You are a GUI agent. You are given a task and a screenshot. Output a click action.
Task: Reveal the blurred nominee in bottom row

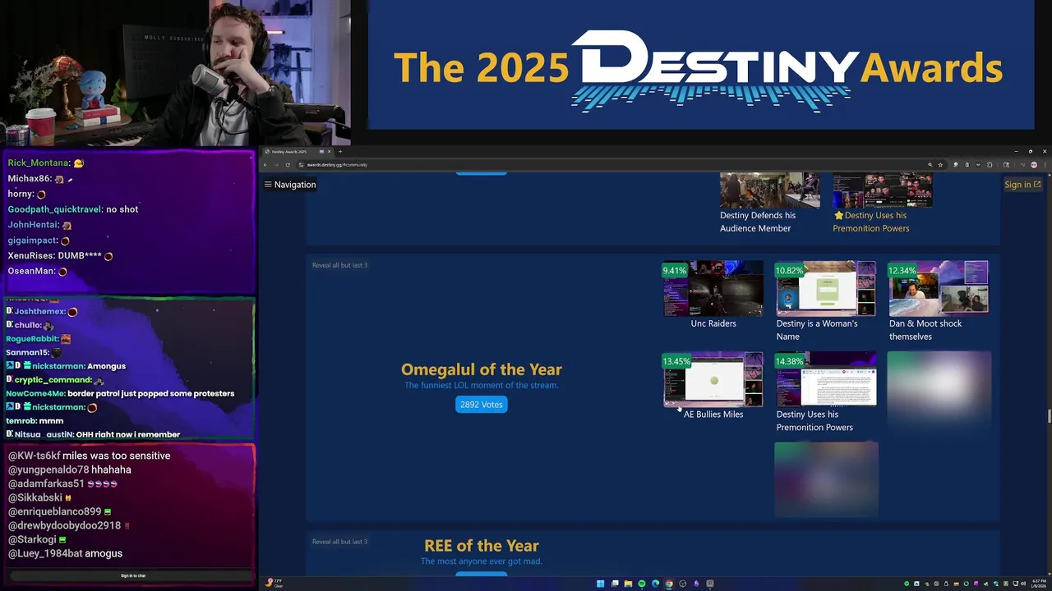pyautogui.click(x=826, y=479)
